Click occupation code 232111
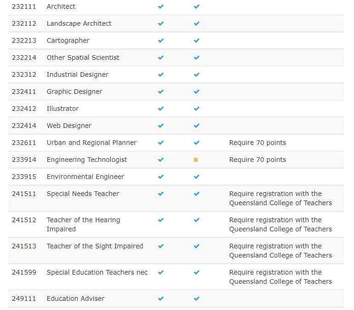Screen dimensions: 354x310 coord(24,6)
